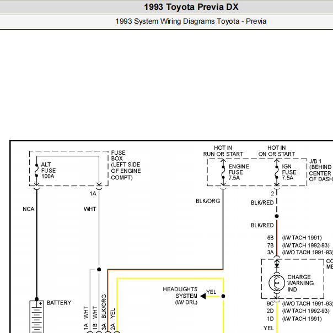Image resolution: width=333 pixels, height=333 pixels.
Task: Click the 'IGN FUSE 7.5A' label
Action: pyautogui.click(x=289, y=172)
